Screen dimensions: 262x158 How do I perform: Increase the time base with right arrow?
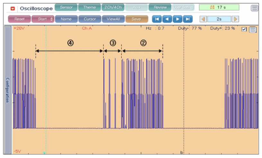236,19
